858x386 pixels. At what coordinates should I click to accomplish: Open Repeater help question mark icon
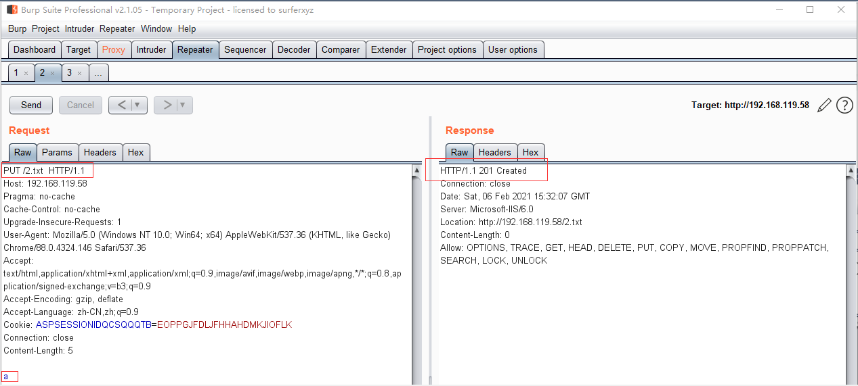pos(844,105)
